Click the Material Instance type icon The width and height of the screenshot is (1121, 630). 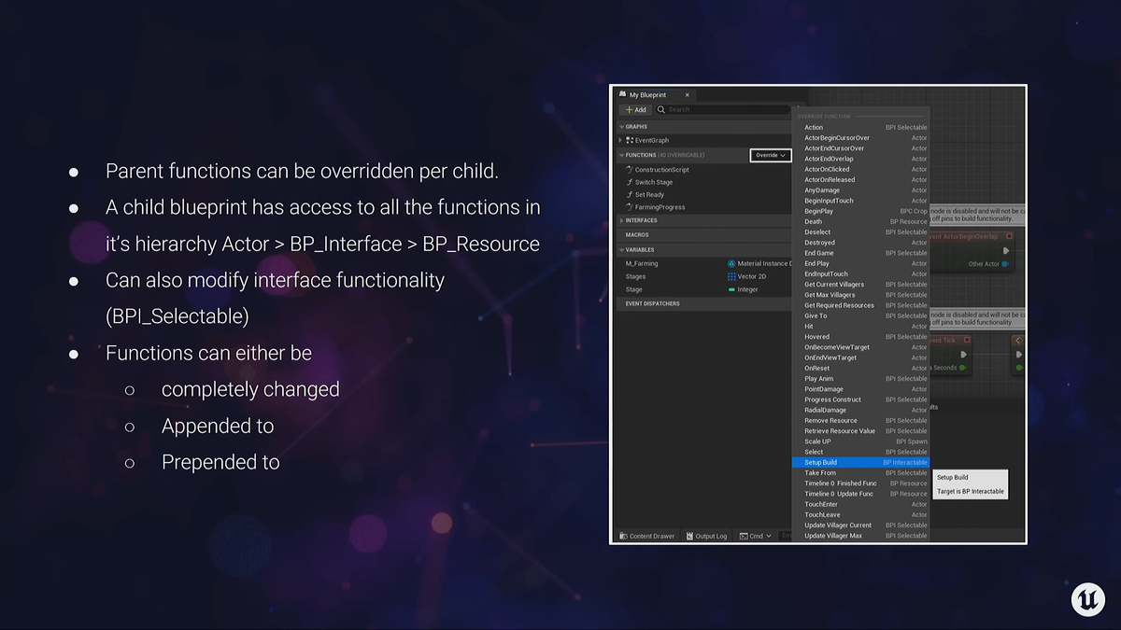(x=731, y=264)
